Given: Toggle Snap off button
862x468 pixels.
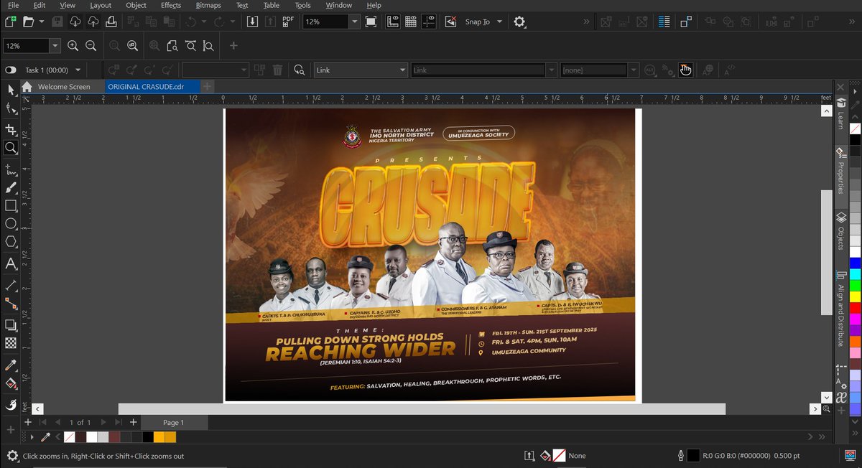Looking at the screenshot, I should click(451, 22).
